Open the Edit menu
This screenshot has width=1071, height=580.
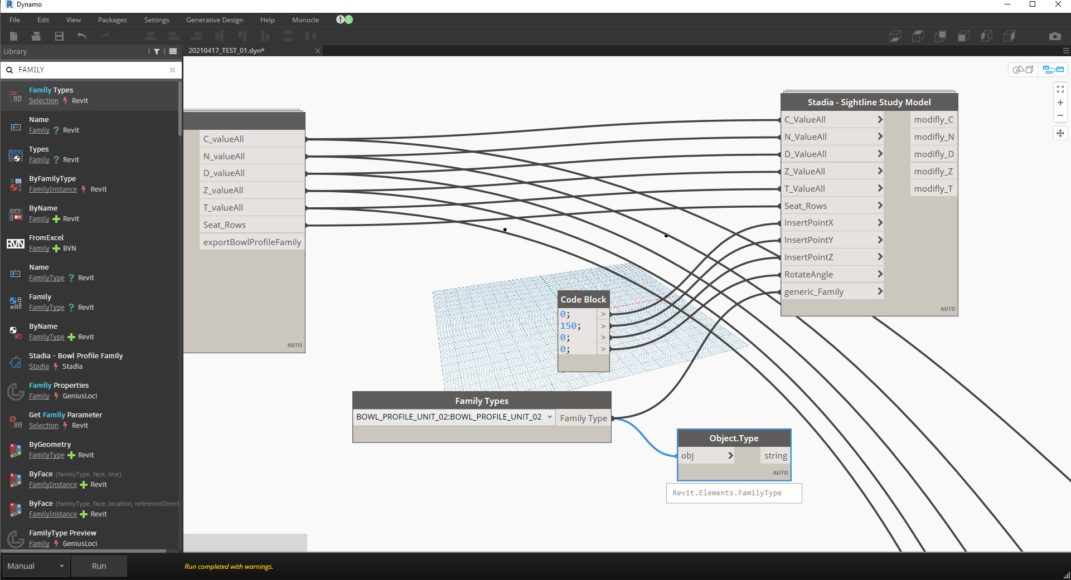coord(43,20)
